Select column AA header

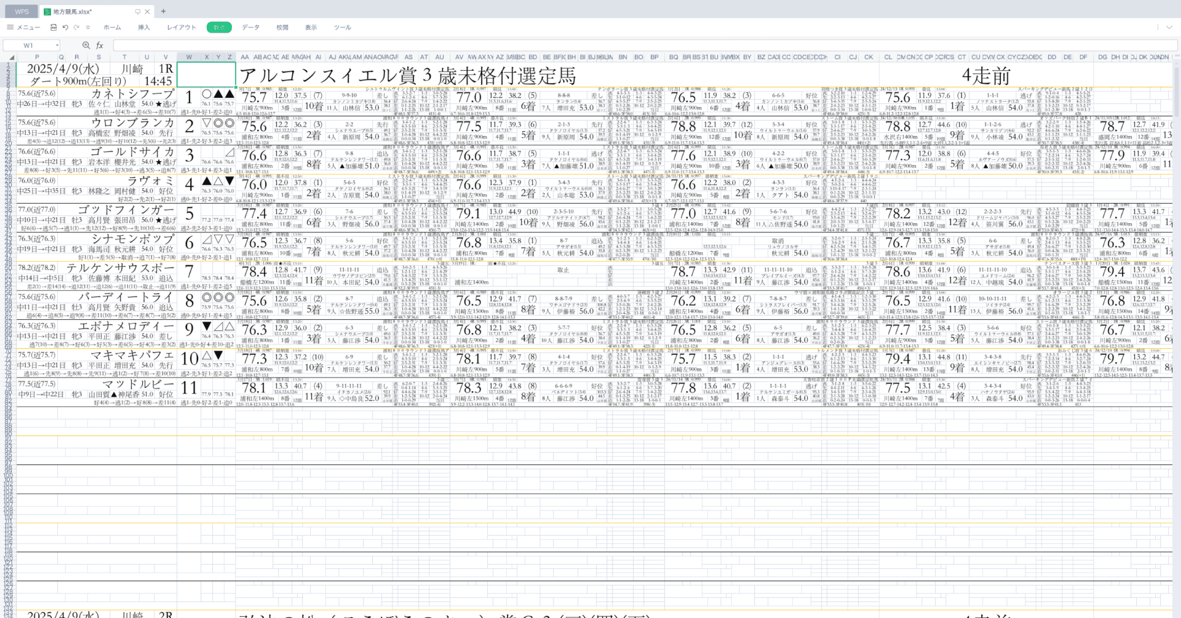click(x=245, y=57)
